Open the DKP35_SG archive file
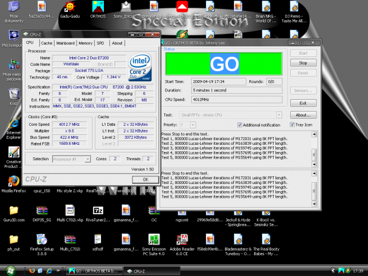Image resolution: width=368 pixels, height=276 pixels. [x=42, y=214]
